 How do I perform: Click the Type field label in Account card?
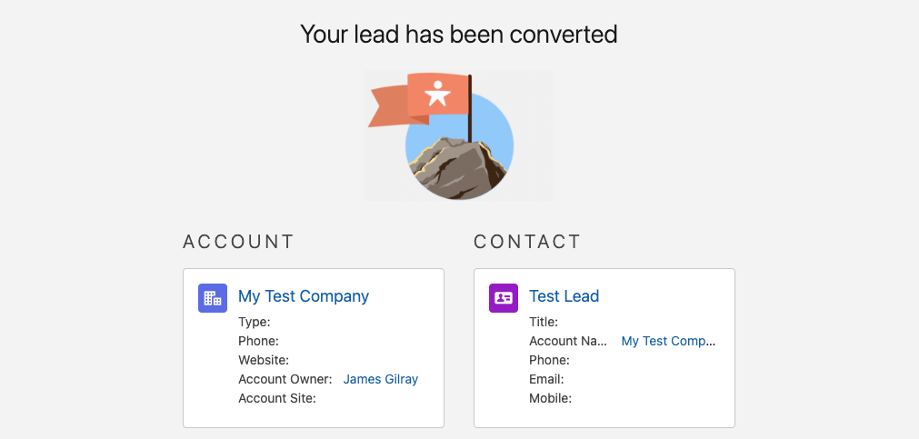(255, 322)
